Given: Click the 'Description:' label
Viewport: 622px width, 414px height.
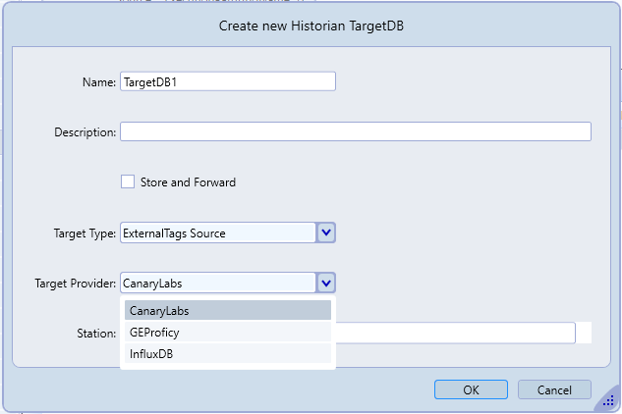Looking at the screenshot, I should 85,132.
